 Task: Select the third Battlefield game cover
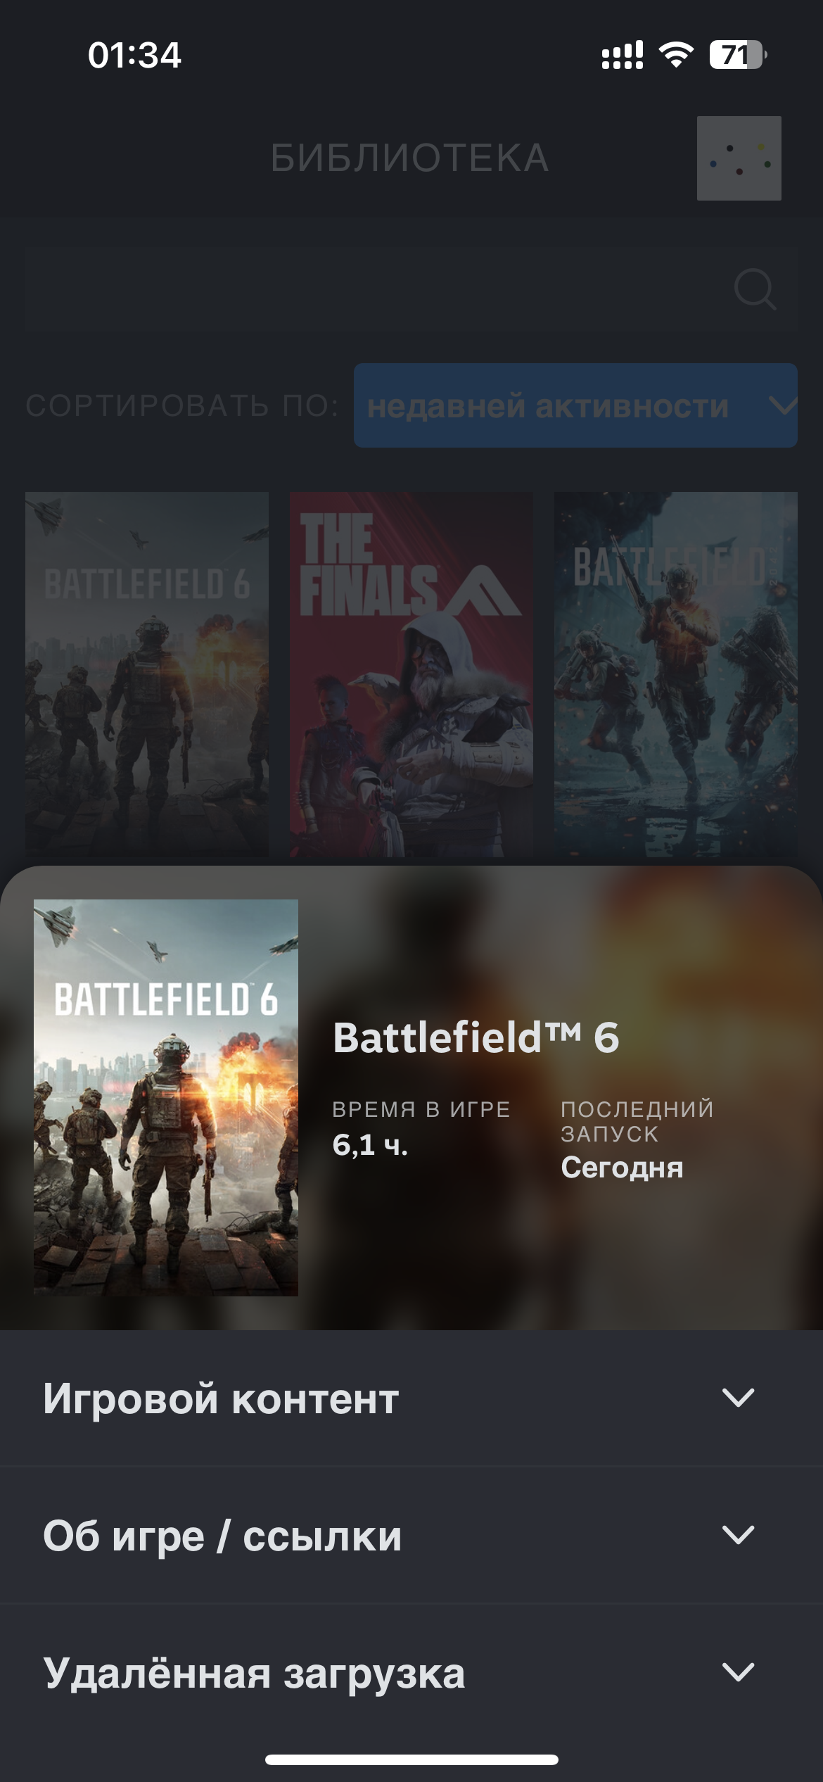point(676,674)
